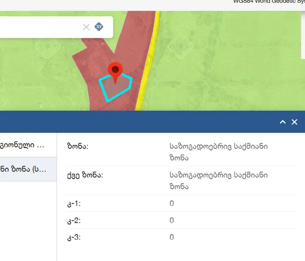Click the 'ქვე ზონა:' label
Viewport: 305px width, 261px height.
point(85,175)
